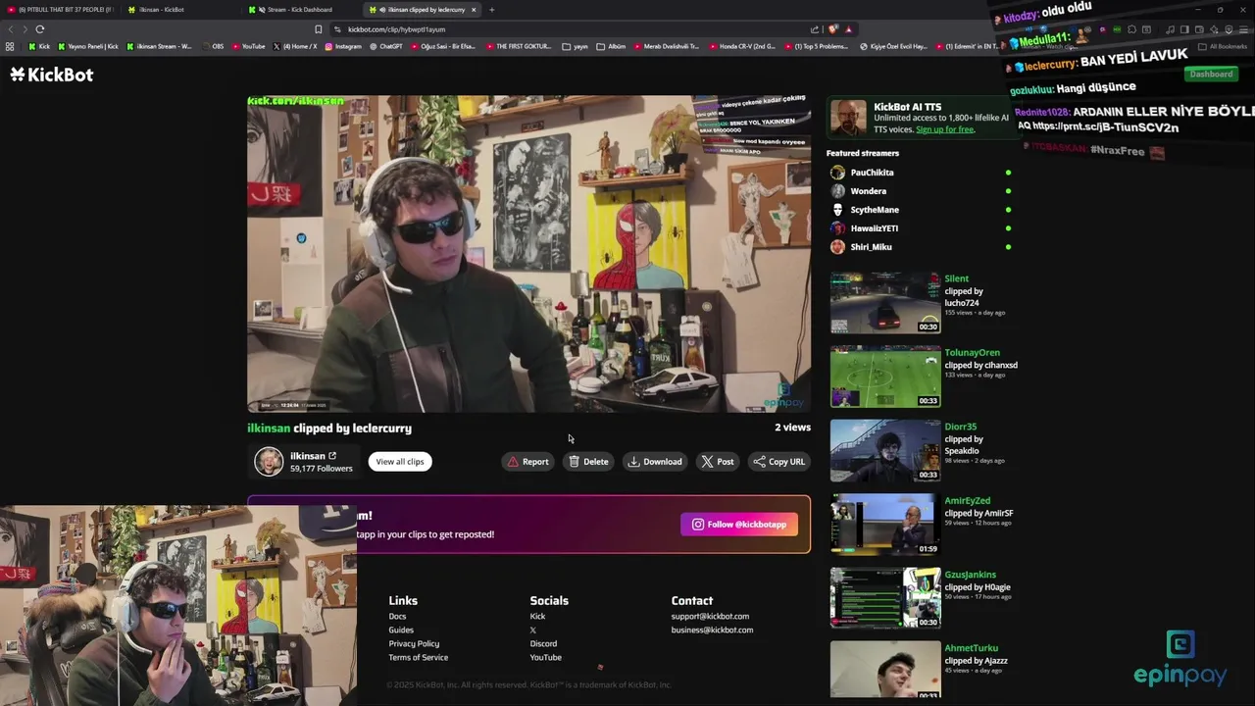Viewport: 1255px width, 706px height.
Task: Open the Instagram bookmark
Action: coord(342,46)
